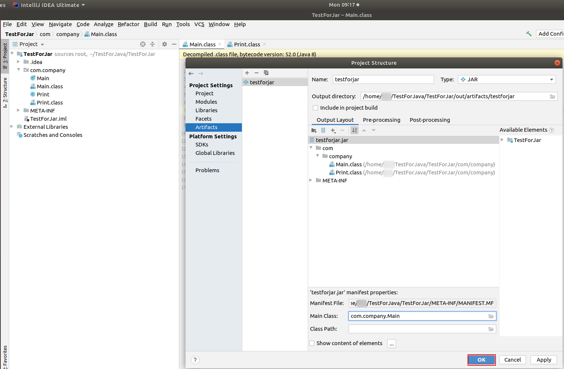Expand META-INF in the output layout
This screenshot has height=369, width=564.
(x=311, y=180)
